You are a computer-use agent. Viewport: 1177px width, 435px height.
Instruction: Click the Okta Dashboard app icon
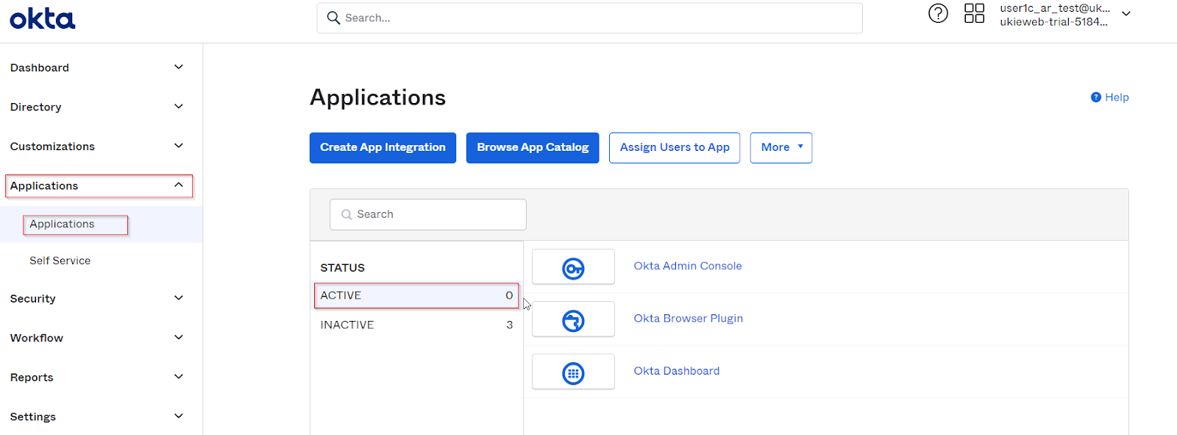pyautogui.click(x=573, y=373)
